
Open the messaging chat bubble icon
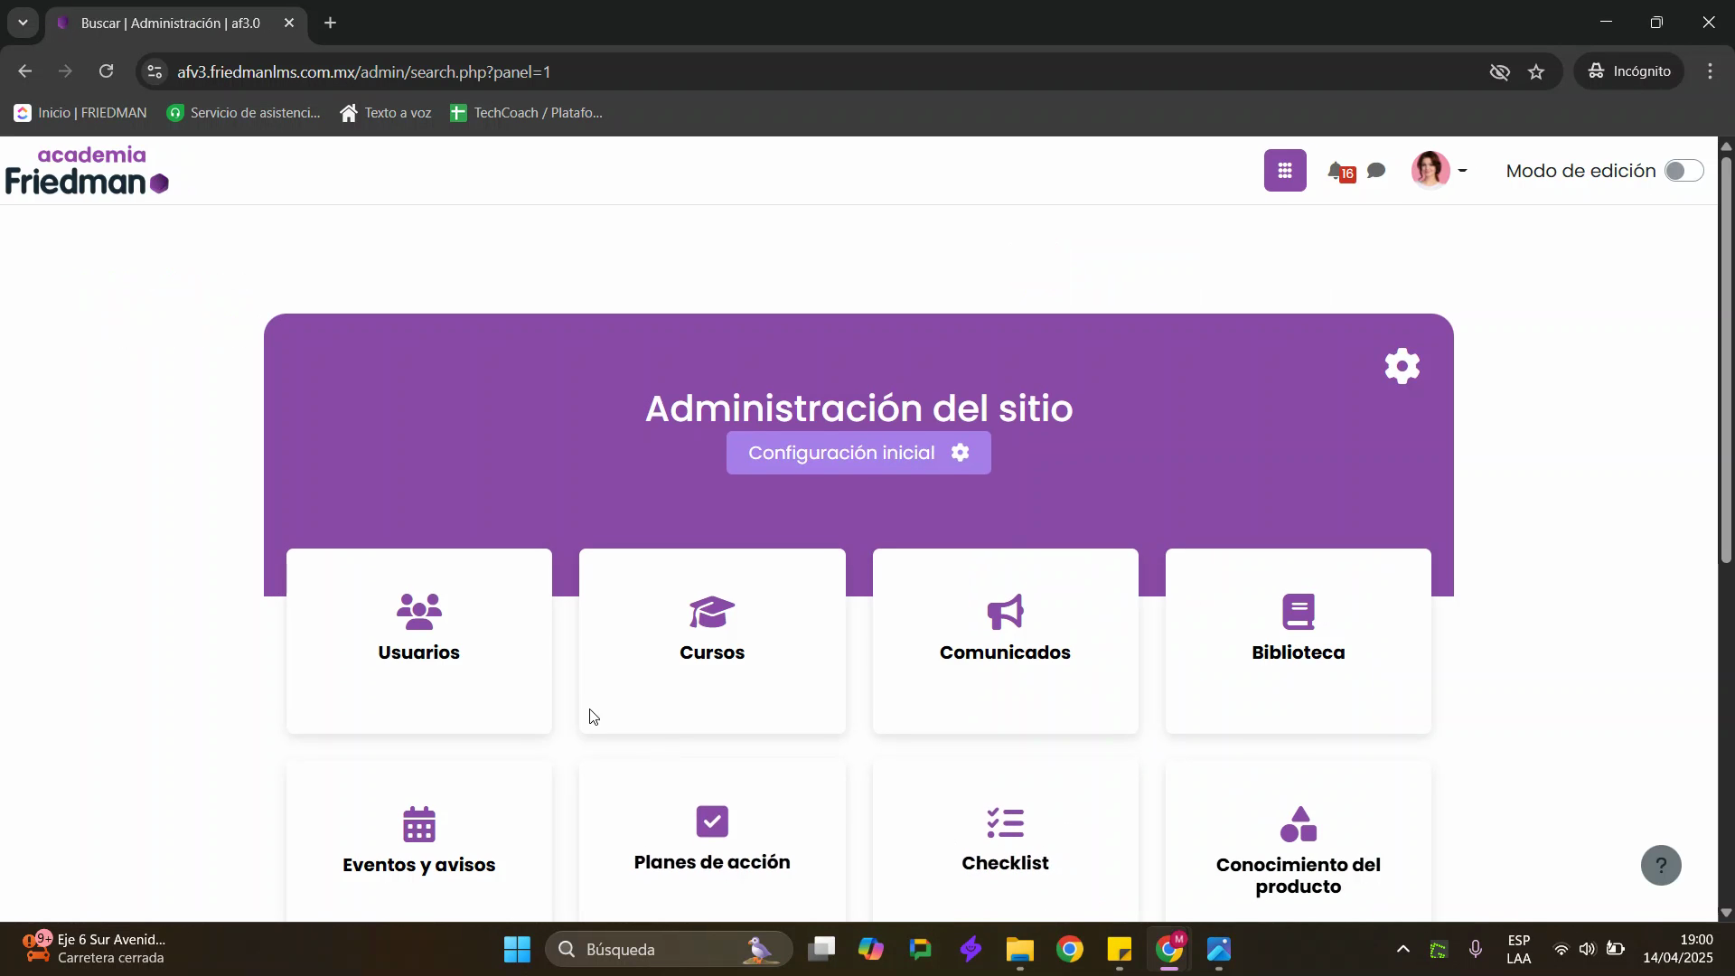(1376, 171)
